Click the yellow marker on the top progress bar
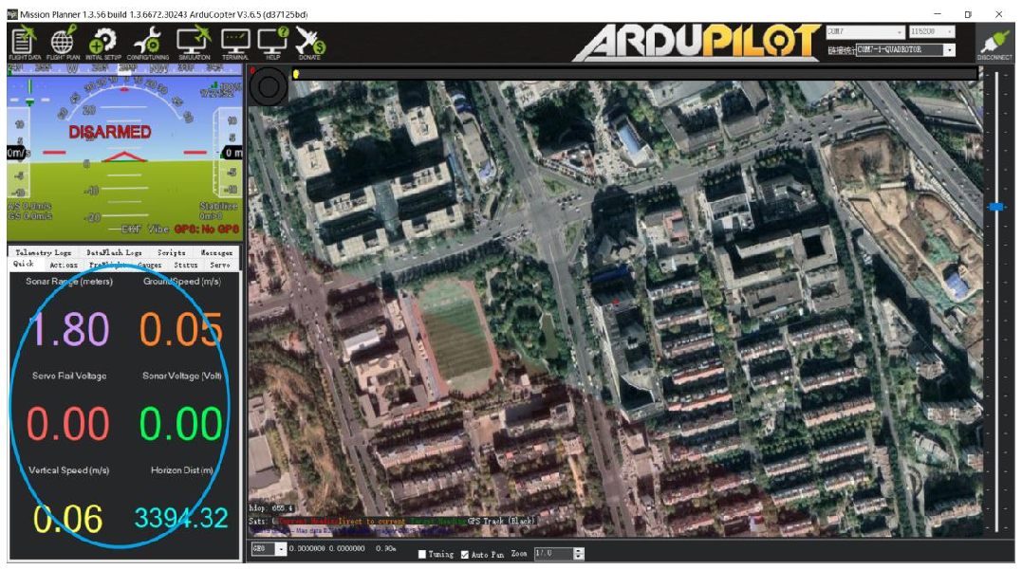The width and height of the screenshot is (1022, 570). 296,74
